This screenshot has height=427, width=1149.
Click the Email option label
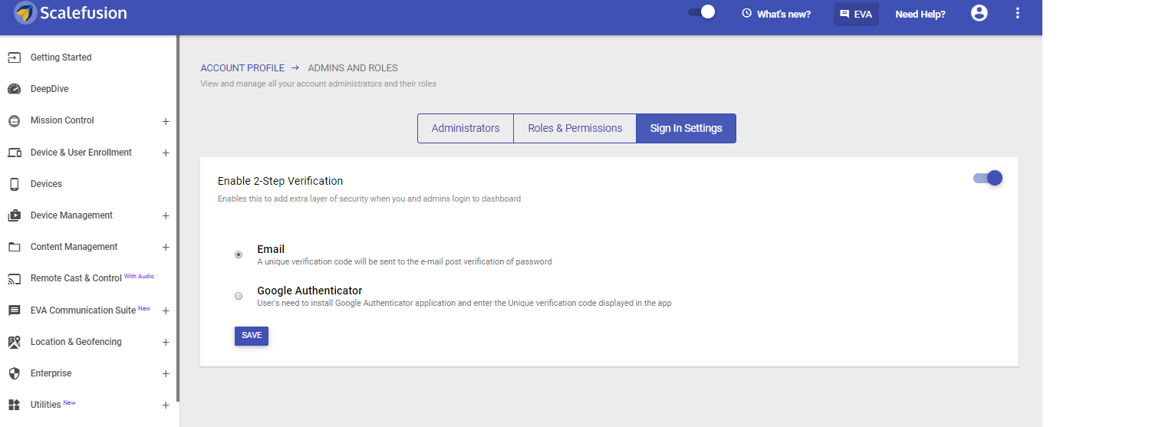click(271, 249)
